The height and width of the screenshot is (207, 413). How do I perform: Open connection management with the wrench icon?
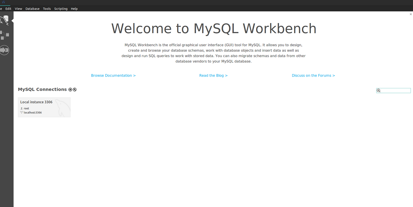[x=75, y=89]
